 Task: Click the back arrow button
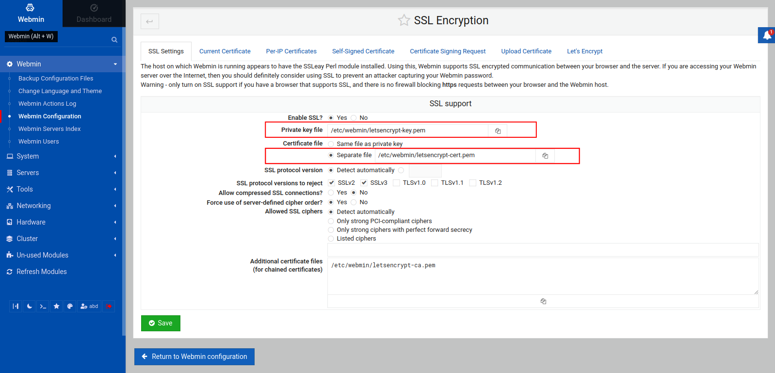[149, 21]
